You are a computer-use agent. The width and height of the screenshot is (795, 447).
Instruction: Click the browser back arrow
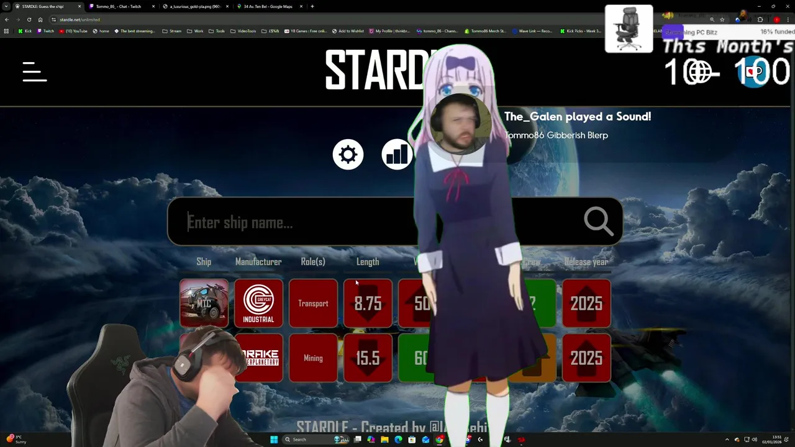[x=7, y=19]
